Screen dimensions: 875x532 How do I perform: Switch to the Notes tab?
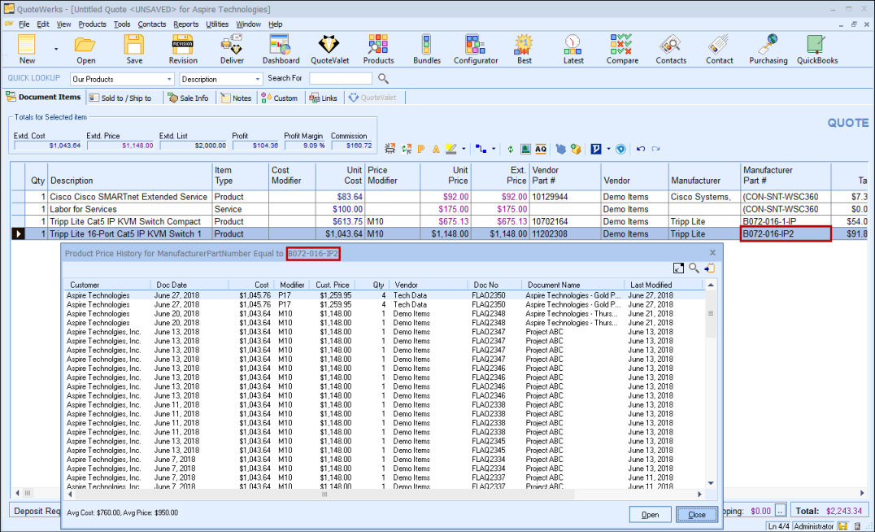click(236, 98)
